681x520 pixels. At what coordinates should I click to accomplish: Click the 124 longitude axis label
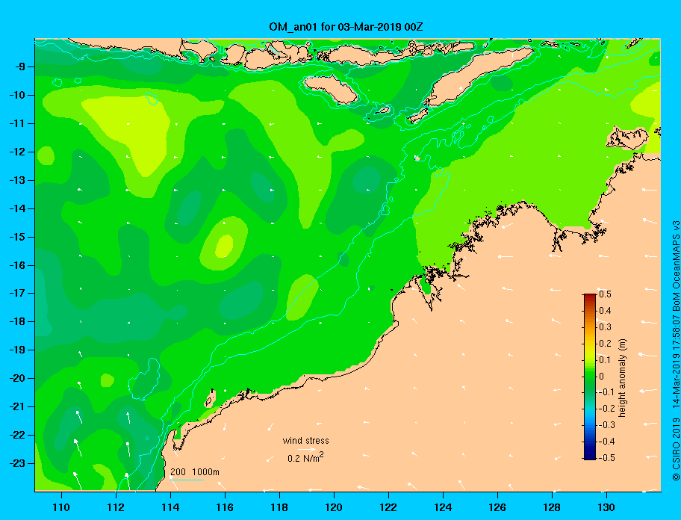coord(443,507)
